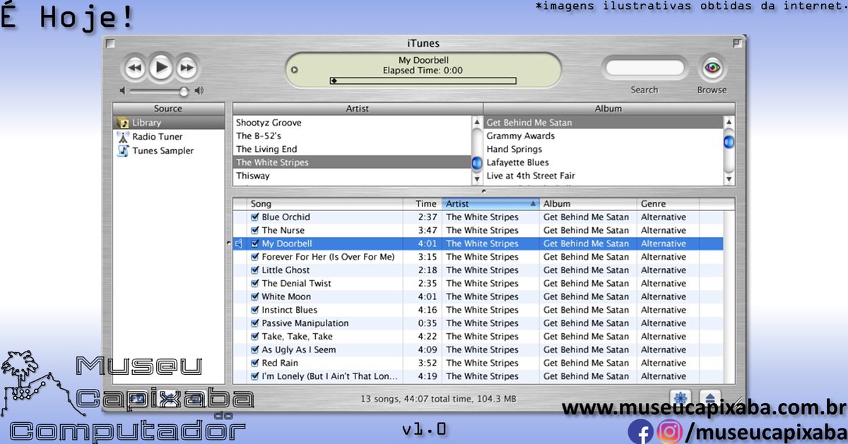
Task: Click the low-volume speaker icon
Action: [x=123, y=91]
